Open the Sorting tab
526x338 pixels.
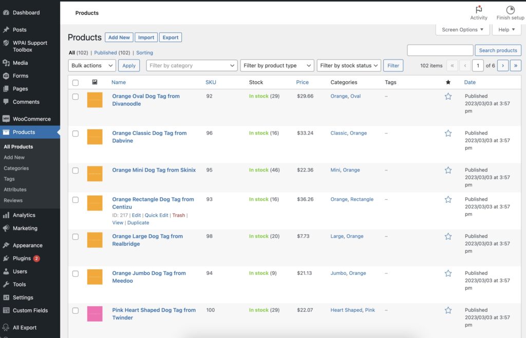[144, 52]
